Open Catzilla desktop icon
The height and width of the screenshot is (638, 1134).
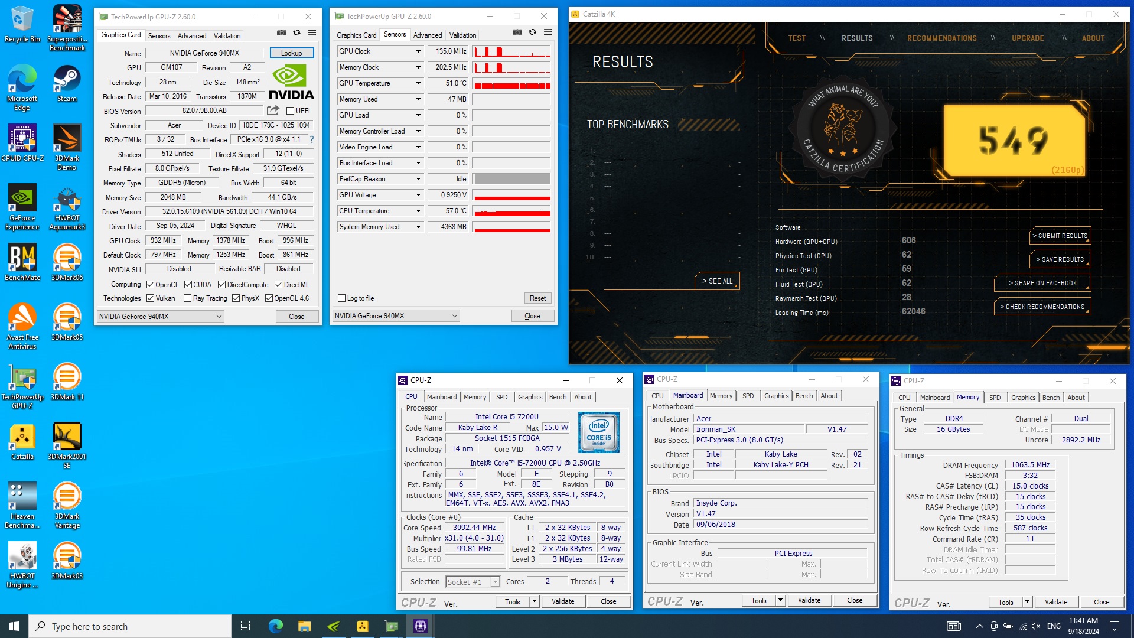(22, 441)
